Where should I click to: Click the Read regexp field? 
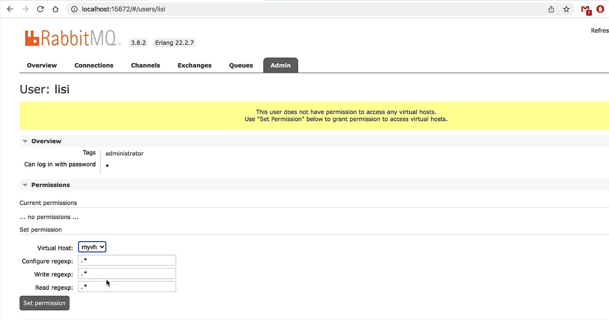tap(127, 287)
